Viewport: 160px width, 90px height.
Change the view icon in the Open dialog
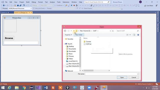coord(127,35)
